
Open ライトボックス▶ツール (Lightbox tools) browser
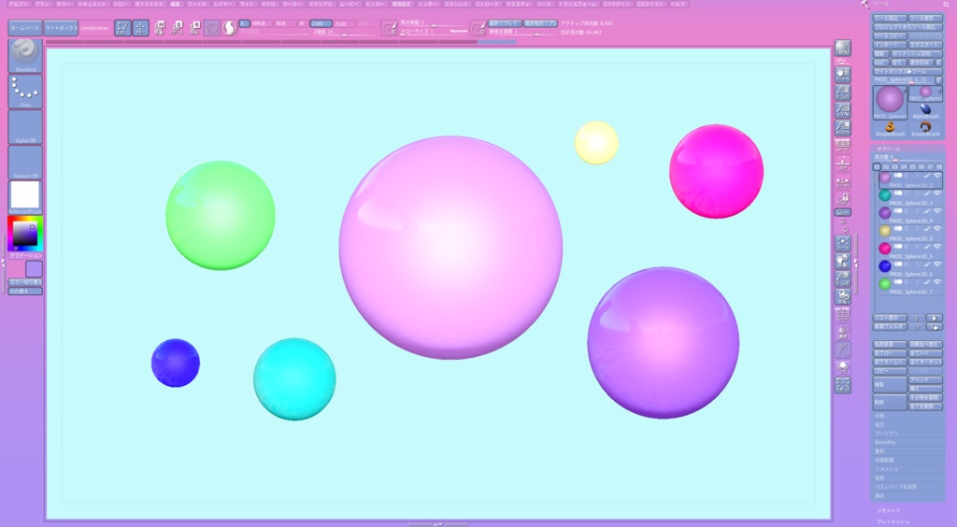pos(907,71)
